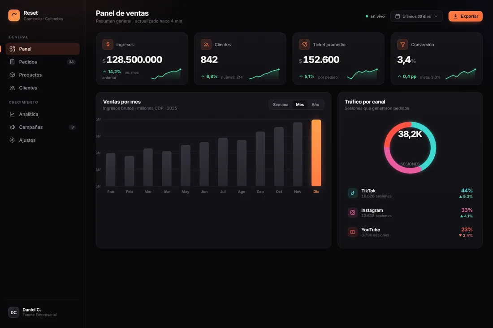This screenshot has height=328, width=493.
Task: Click the Tráfico por canal heading
Action: pyautogui.click(x=365, y=102)
